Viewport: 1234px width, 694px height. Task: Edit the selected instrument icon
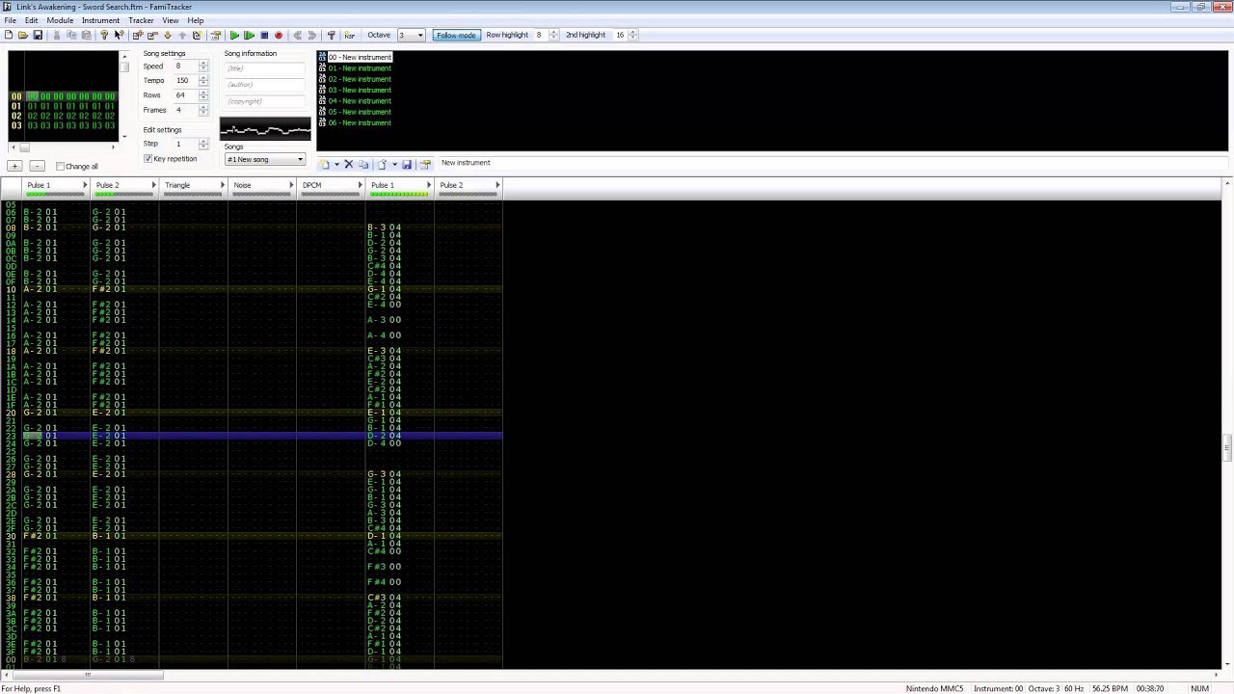(x=425, y=165)
